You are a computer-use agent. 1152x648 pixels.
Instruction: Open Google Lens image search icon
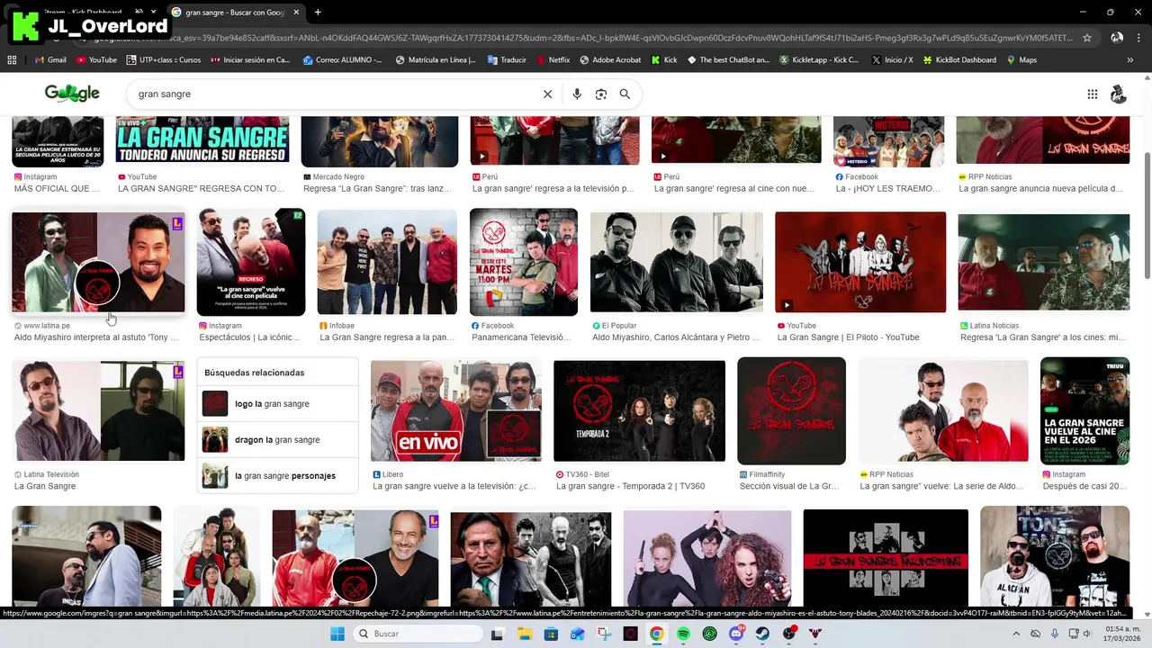601,94
